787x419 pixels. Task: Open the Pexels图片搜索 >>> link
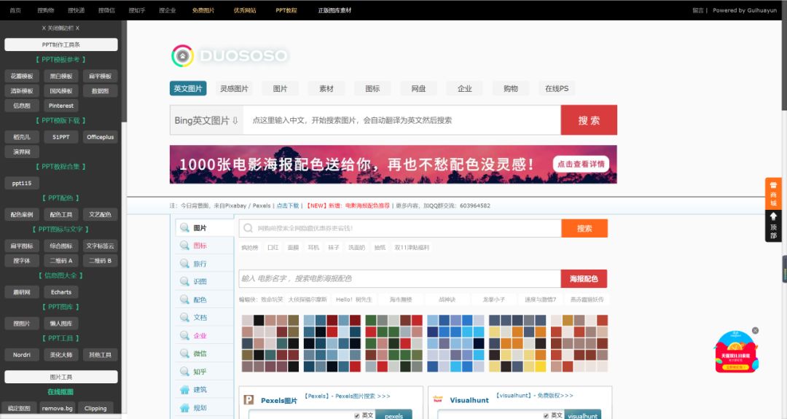[x=348, y=396]
